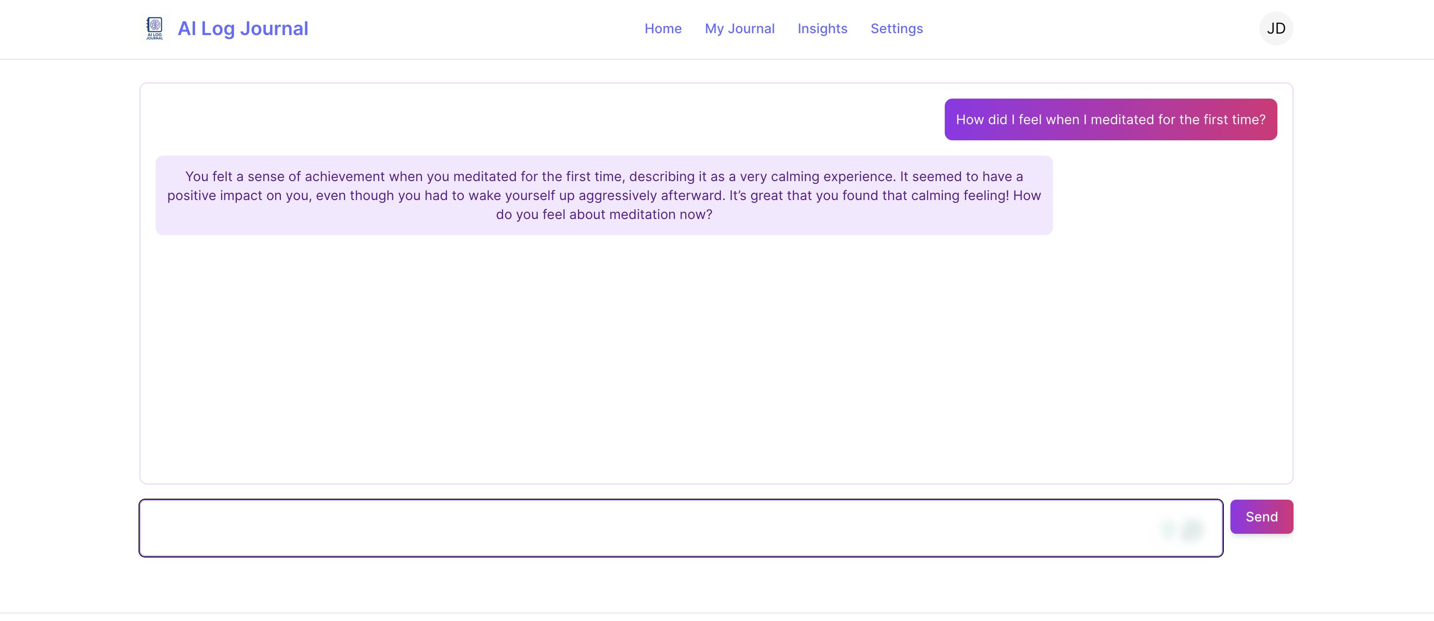This screenshot has width=1434, height=621.
Task: Open the JD user avatar menu
Action: point(1276,28)
